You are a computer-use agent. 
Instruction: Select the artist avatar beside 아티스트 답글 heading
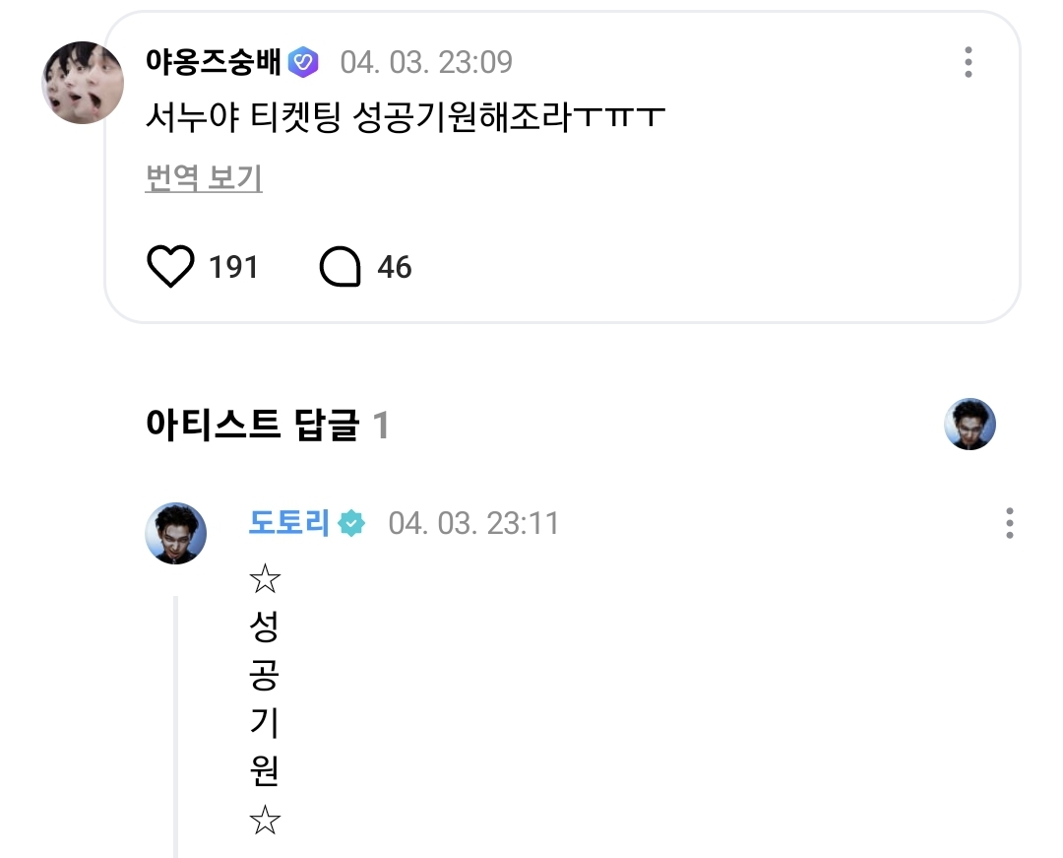click(x=969, y=424)
